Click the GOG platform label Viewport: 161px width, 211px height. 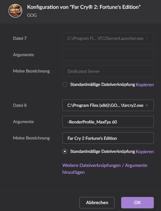(32, 15)
